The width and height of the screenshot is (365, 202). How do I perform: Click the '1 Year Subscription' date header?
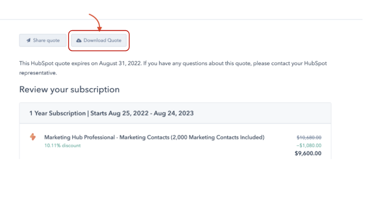111,113
